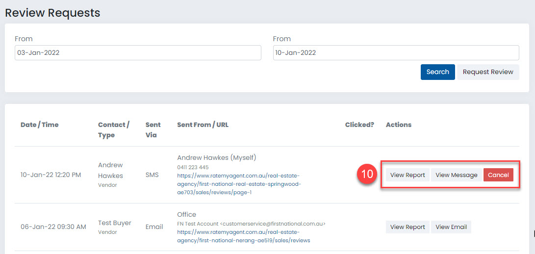Open the Springwood ratemyagent review URL
The width and height of the screenshot is (535, 254).
[239, 184]
